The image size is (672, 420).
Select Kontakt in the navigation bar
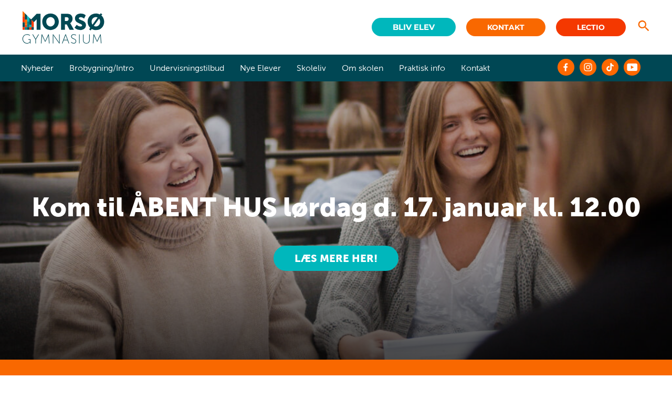pyautogui.click(x=475, y=68)
